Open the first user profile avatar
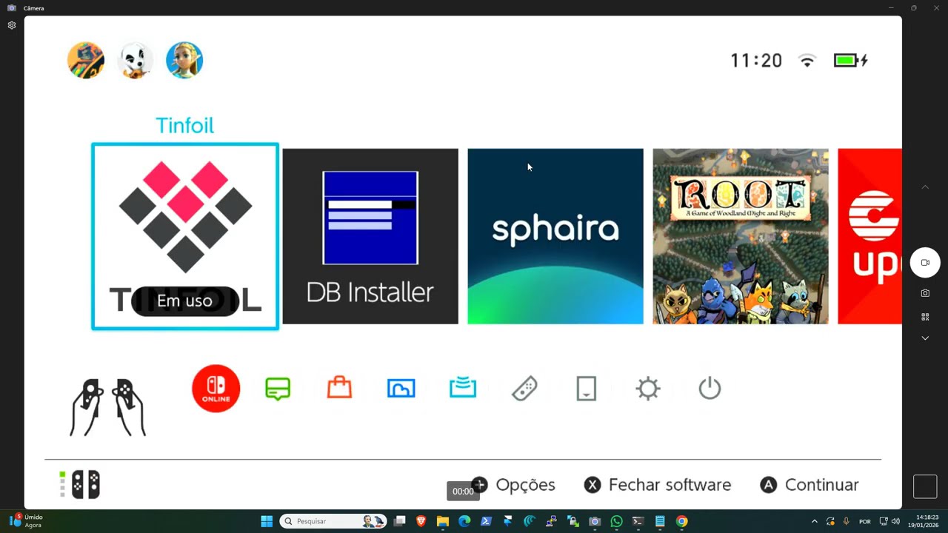The width and height of the screenshot is (948, 533). (86, 60)
